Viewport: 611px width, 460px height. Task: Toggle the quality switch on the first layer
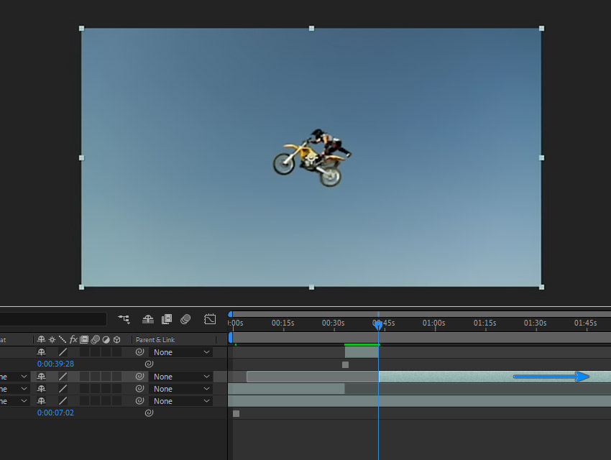(63, 352)
